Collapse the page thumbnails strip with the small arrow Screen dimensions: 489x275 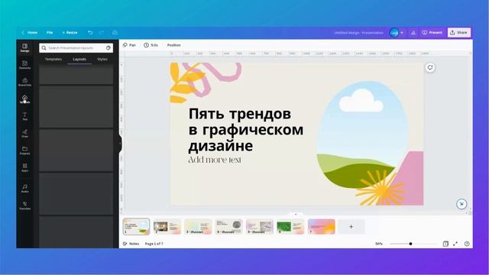296,214
